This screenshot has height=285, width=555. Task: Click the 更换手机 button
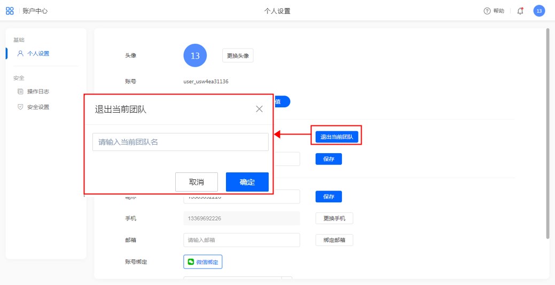point(334,218)
